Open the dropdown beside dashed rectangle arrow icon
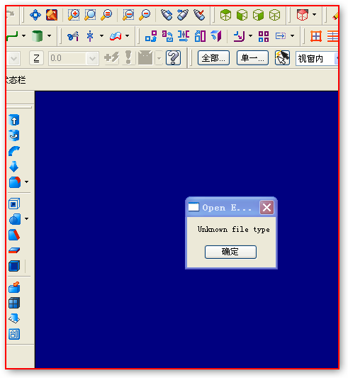Screen dimensions: 348x378 (x=292, y=35)
